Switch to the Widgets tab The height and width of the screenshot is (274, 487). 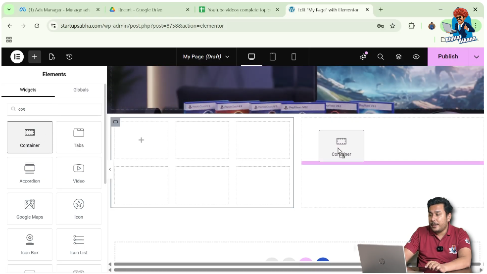click(28, 90)
